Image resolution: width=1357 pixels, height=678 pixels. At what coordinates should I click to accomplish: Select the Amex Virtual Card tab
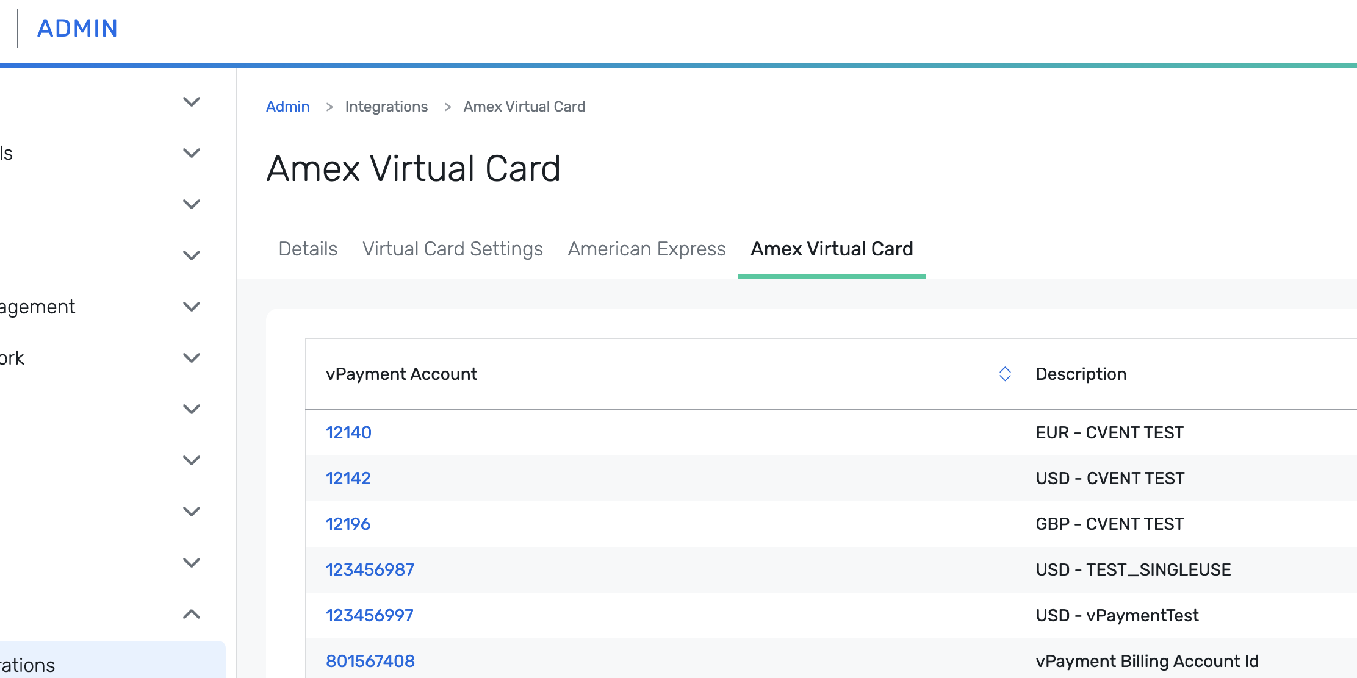click(832, 249)
